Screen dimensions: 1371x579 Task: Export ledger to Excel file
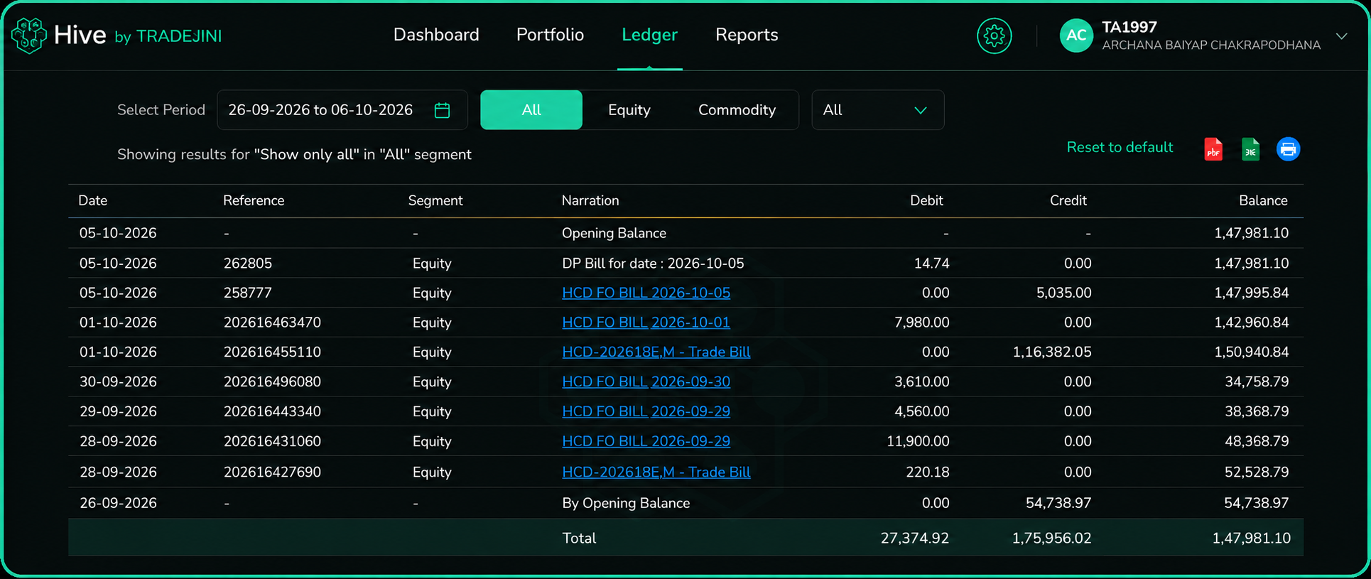point(1250,149)
